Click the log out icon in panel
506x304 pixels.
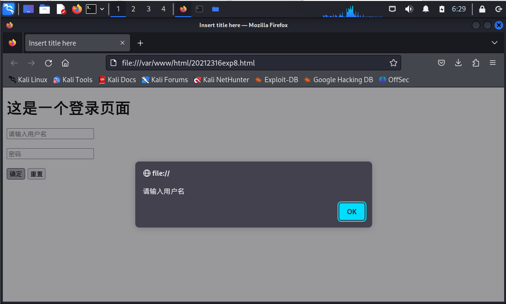498,9
